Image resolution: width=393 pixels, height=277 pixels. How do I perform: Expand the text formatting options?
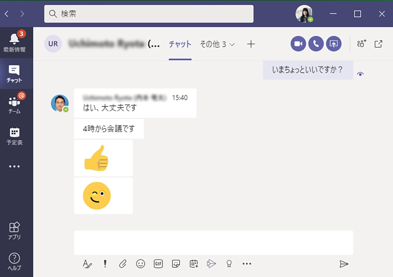87,264
